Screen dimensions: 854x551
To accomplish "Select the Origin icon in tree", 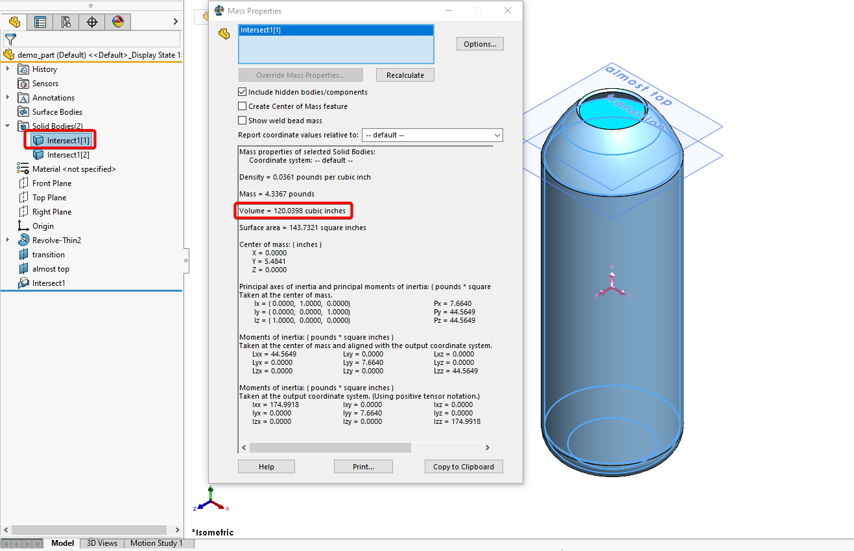I will (x=23, y=226).
